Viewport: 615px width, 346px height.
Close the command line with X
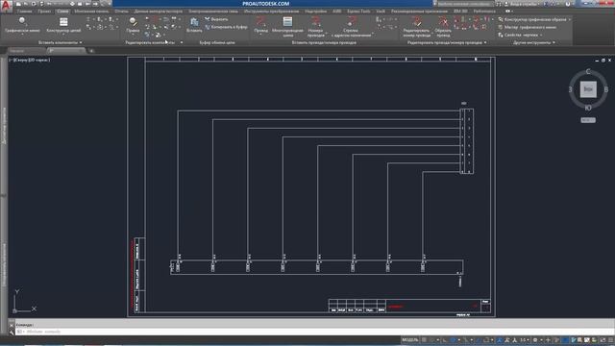(11, 325)
